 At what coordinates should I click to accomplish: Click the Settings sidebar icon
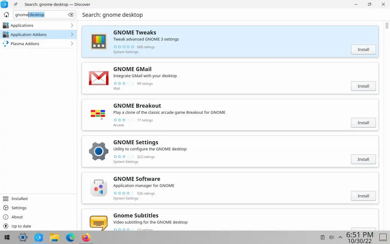[x=5, y=208]
